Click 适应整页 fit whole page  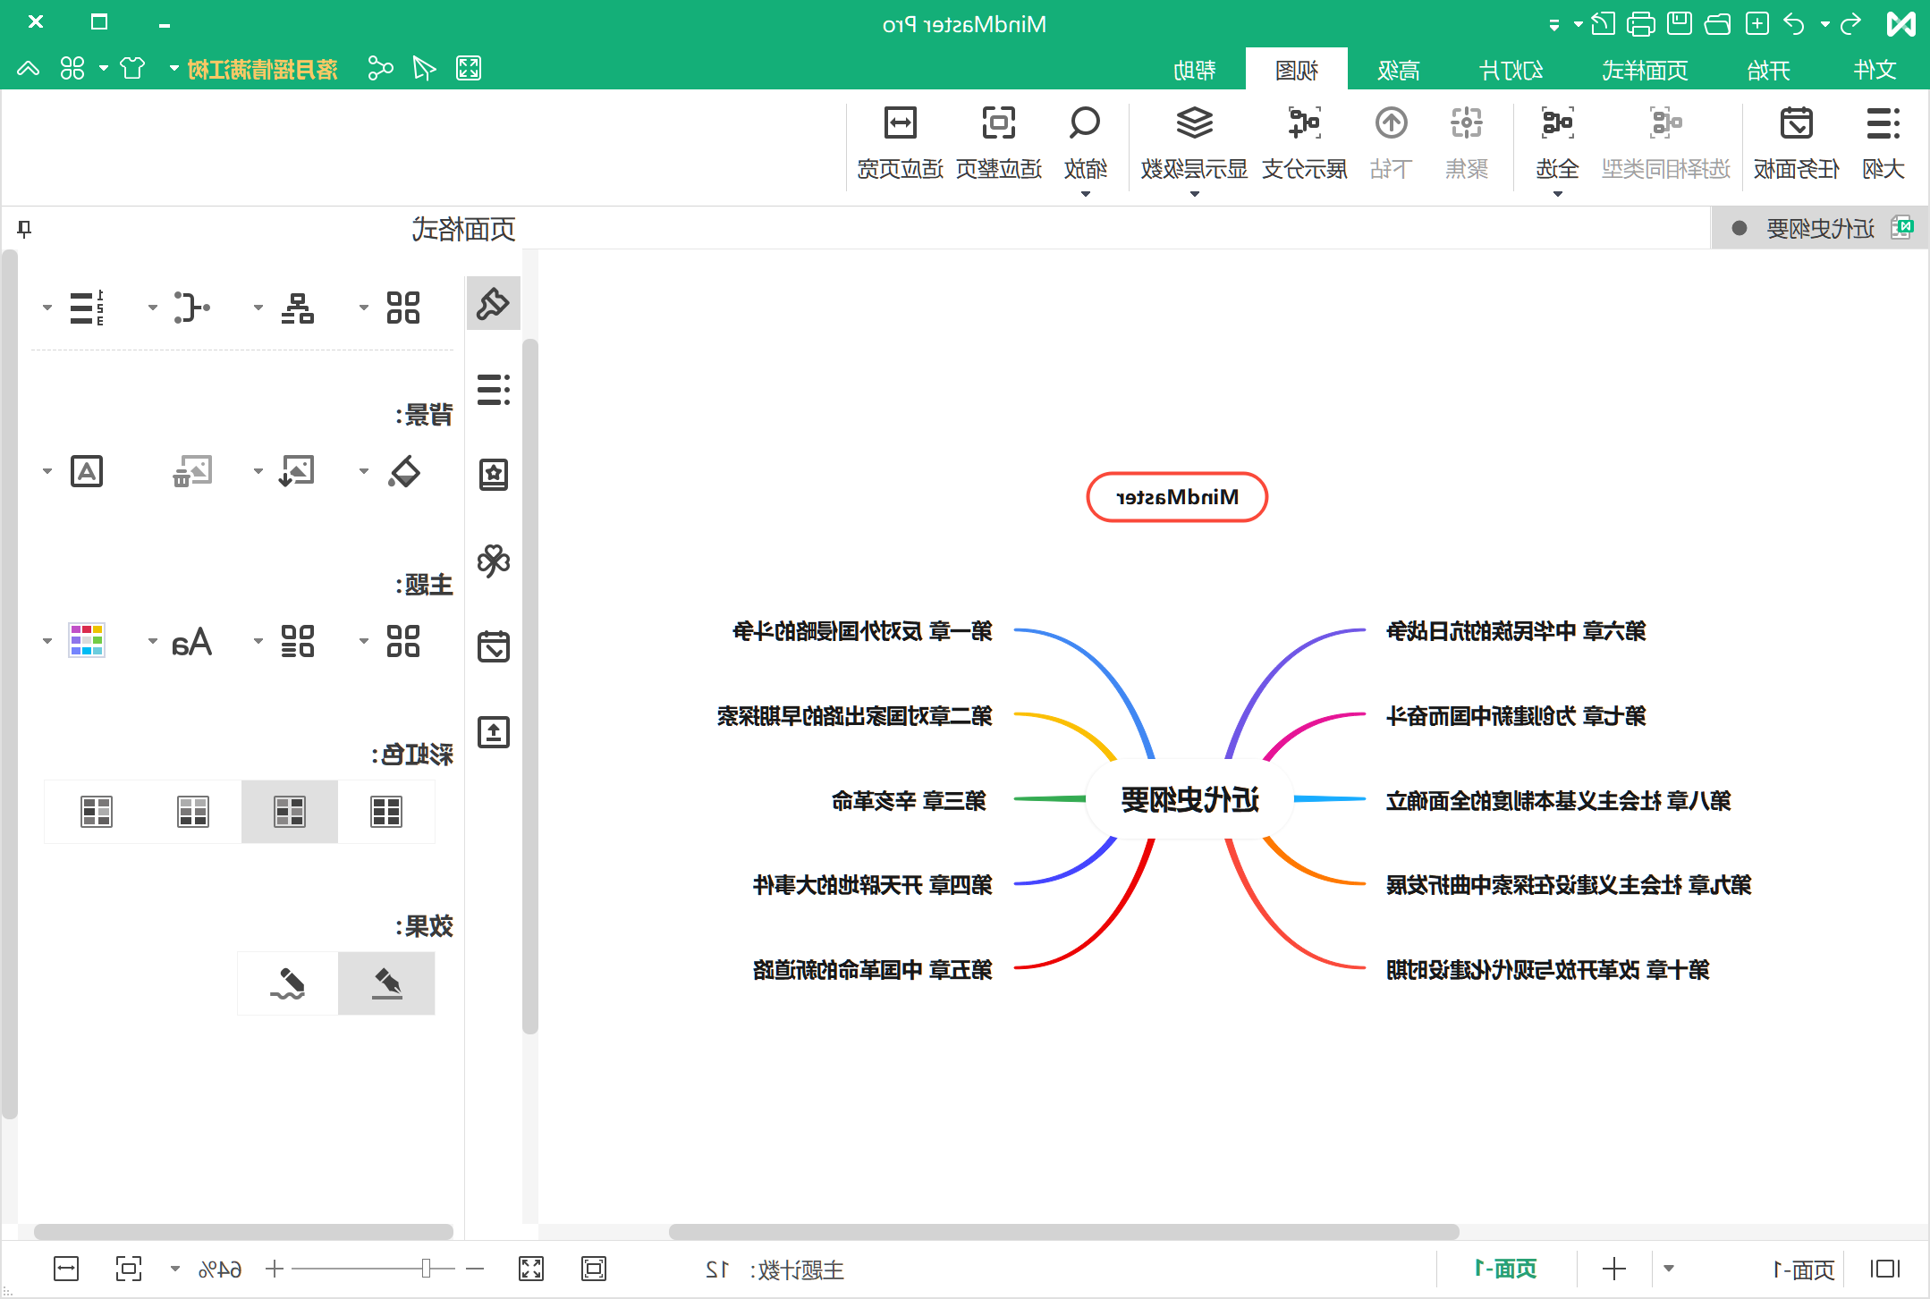(998, 143)
